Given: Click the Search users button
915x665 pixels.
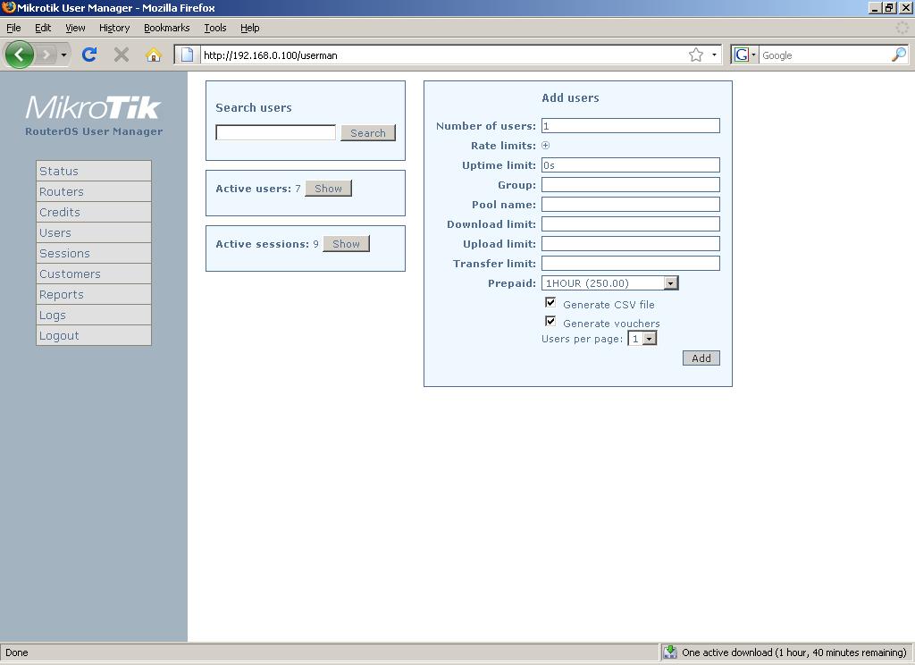Looking at the screenshot, I should click(x=368, y=133).
